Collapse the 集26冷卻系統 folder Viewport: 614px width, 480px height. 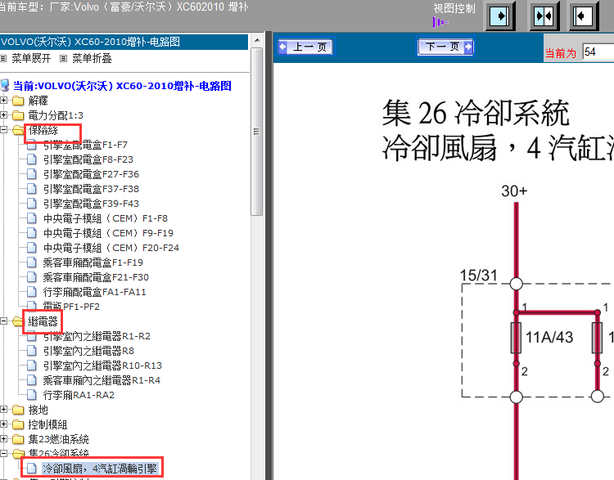coord(3,454)
